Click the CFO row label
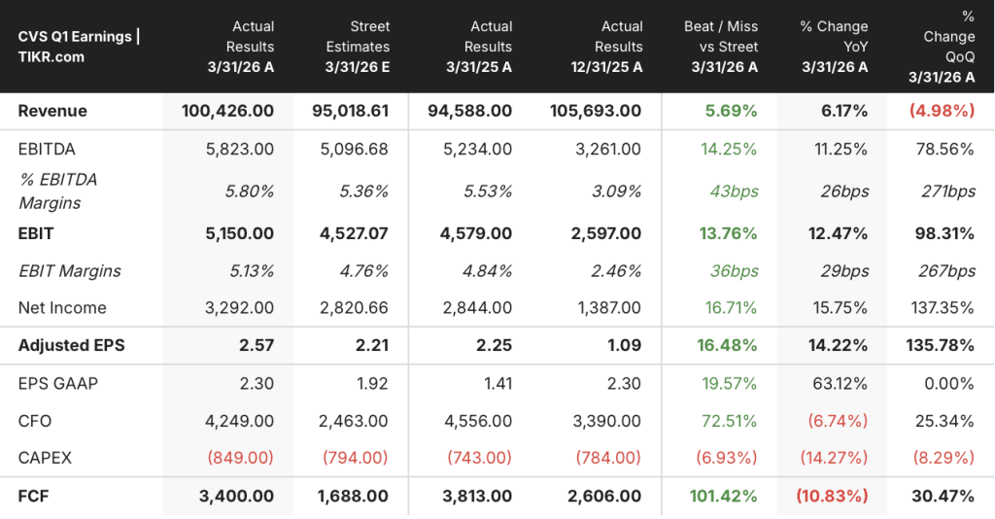Viewport: 995px width, 519px height. pyautogui.click(x=35, y=421)
